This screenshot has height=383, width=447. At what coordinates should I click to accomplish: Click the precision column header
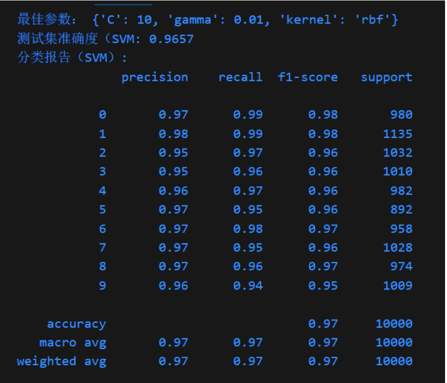[x=155, y=77]
